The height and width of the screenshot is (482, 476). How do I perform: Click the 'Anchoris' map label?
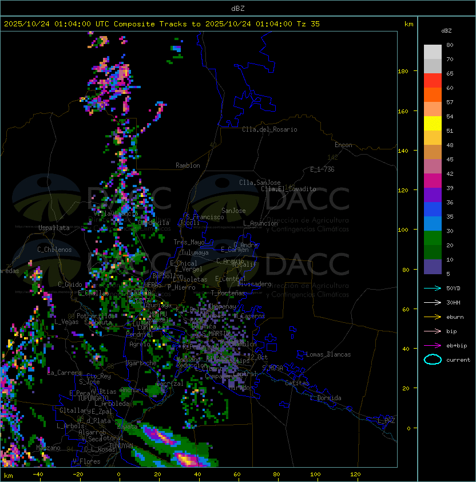pos(134,390)
